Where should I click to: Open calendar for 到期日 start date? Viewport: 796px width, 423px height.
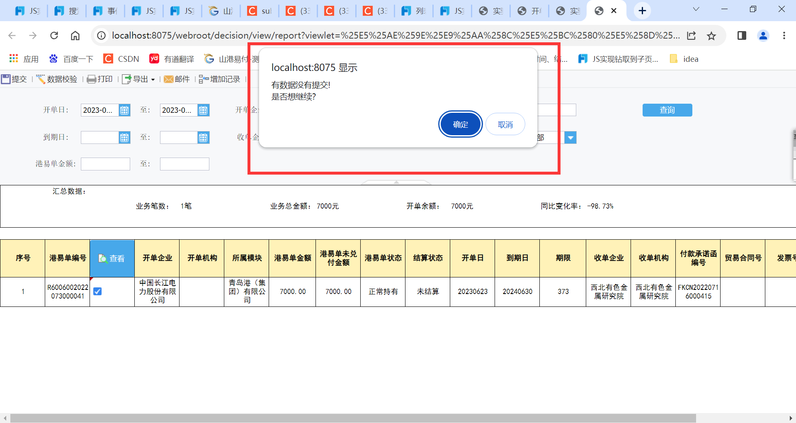(x=124, y=137)
